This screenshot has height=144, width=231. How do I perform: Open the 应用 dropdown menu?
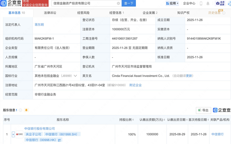(x=172, y=3)
